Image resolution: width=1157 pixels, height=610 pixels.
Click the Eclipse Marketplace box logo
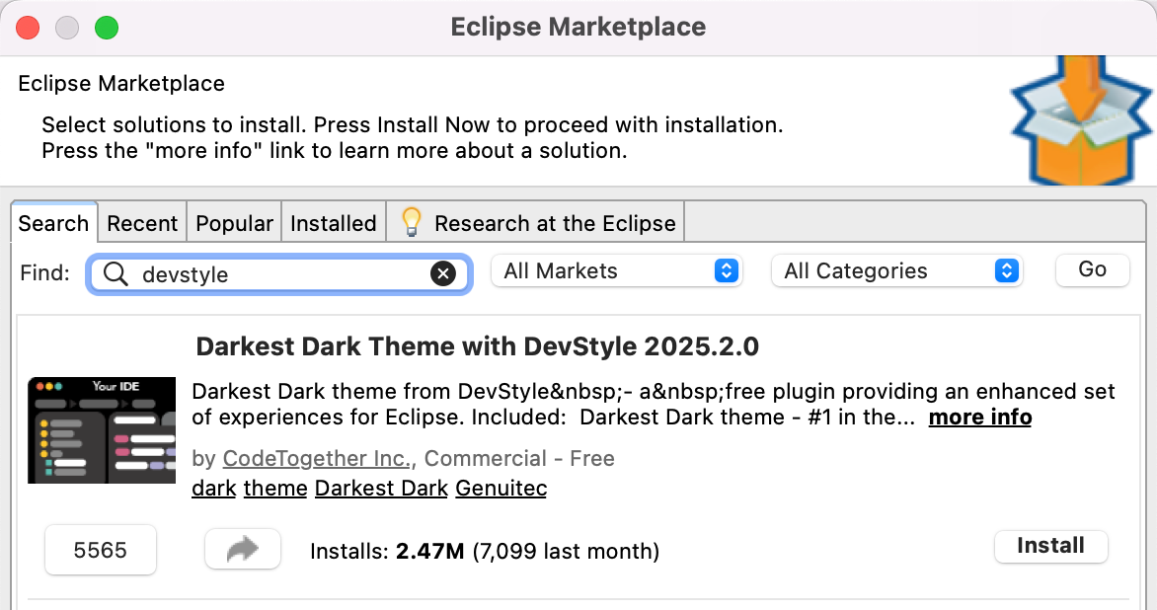point(1081,121)
